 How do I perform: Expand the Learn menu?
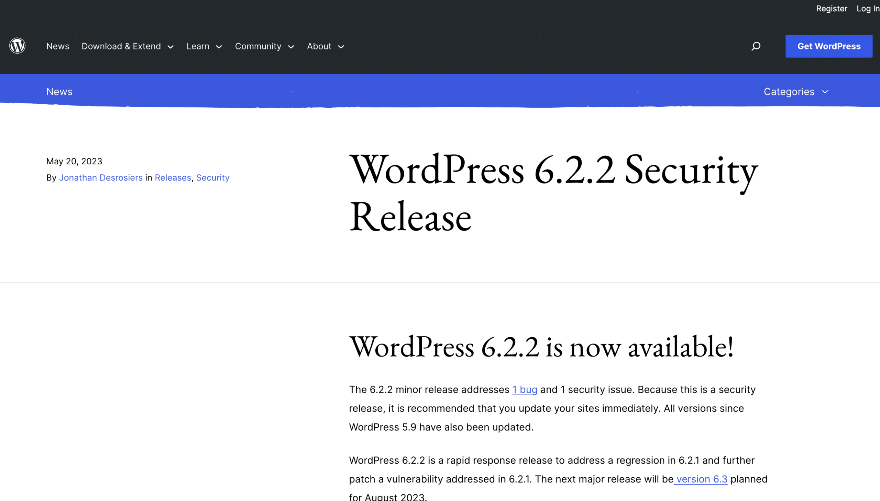[x=204, y=46]
